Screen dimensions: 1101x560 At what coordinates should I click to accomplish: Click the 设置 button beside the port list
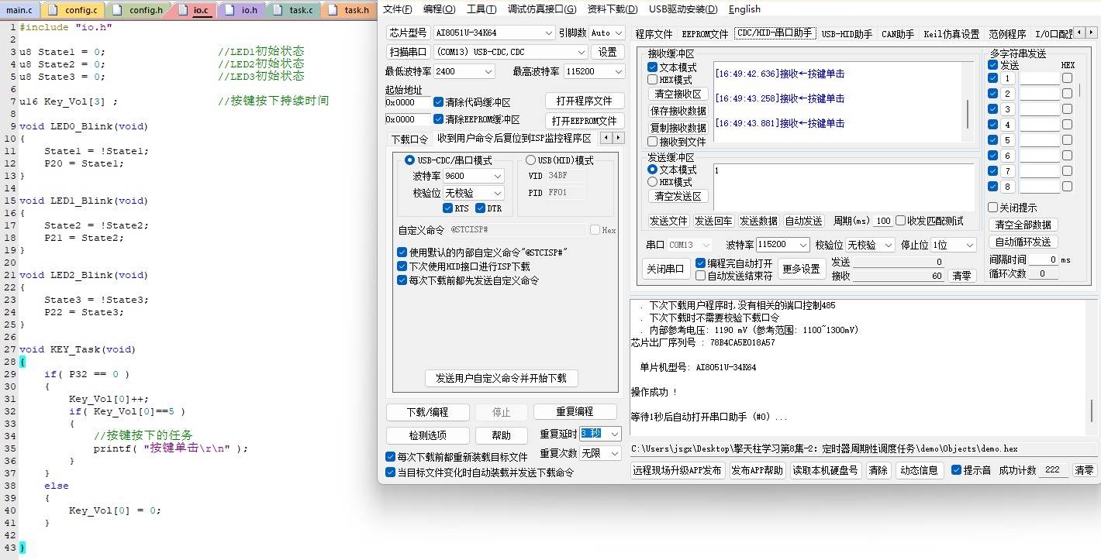[608, 52]
